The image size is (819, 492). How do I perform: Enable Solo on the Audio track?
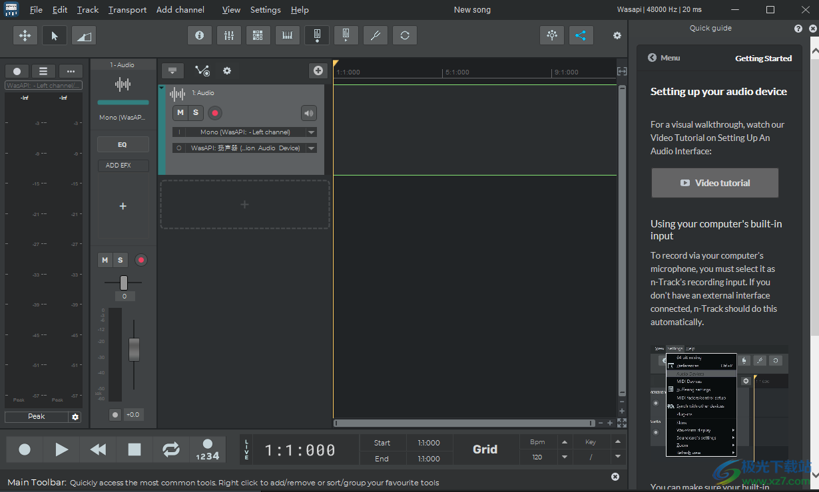195,113
